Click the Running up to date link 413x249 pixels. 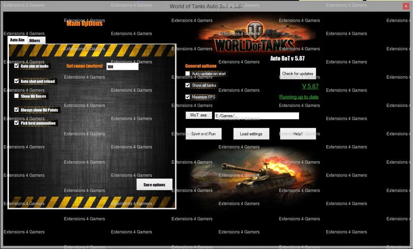point(299,97)
